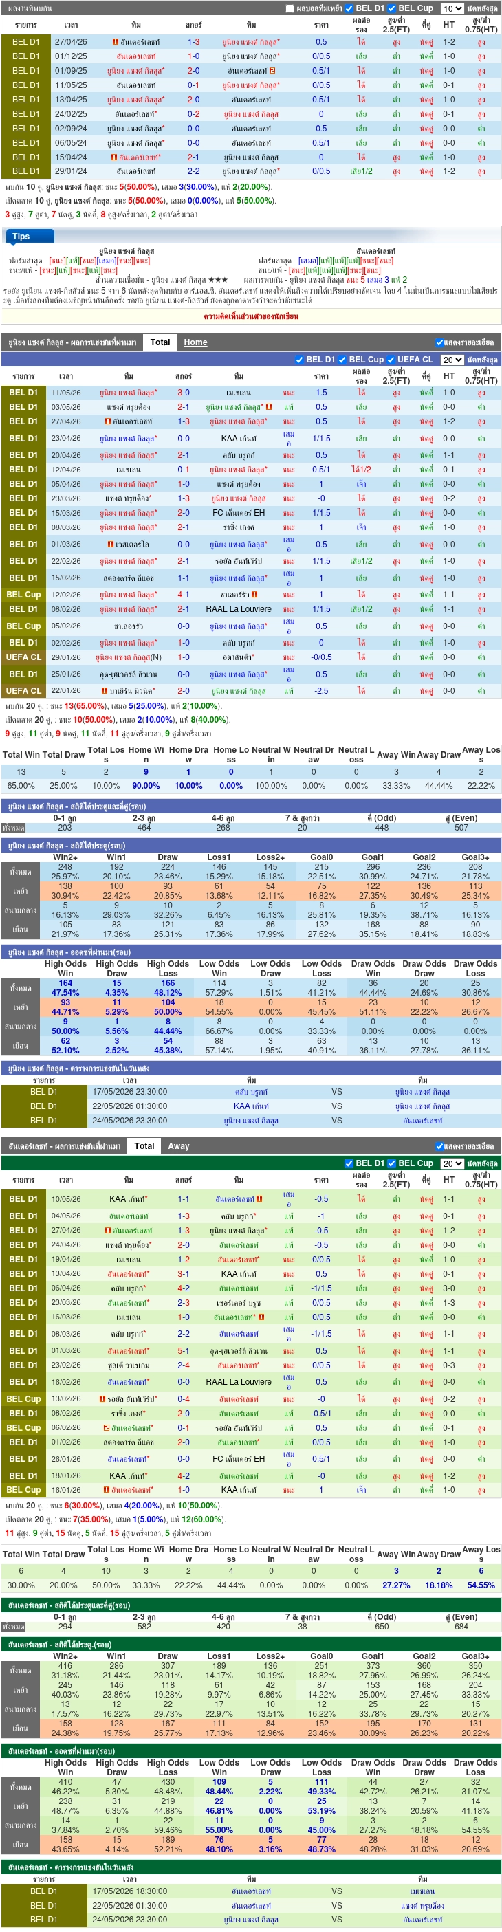Click red card icon in 15/04/24 head-to-head row
This screenshot has height=1932, width=502.
[x=114, y=157]
